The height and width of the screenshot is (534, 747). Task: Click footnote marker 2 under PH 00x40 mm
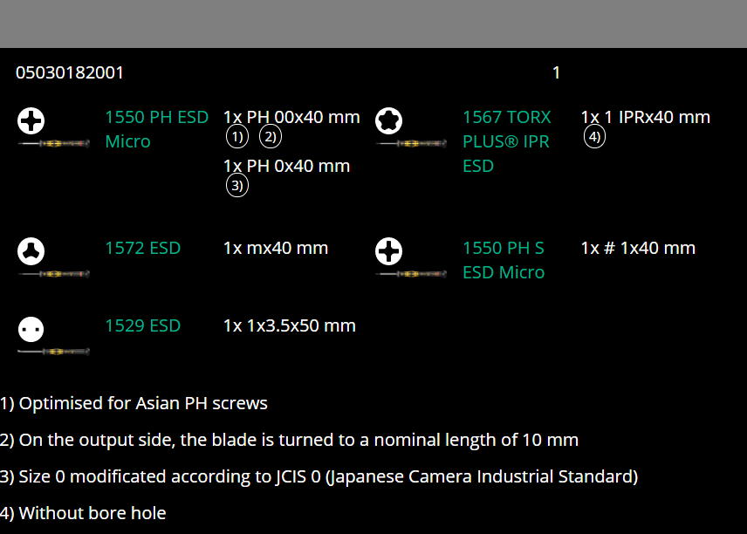(271, 137)
